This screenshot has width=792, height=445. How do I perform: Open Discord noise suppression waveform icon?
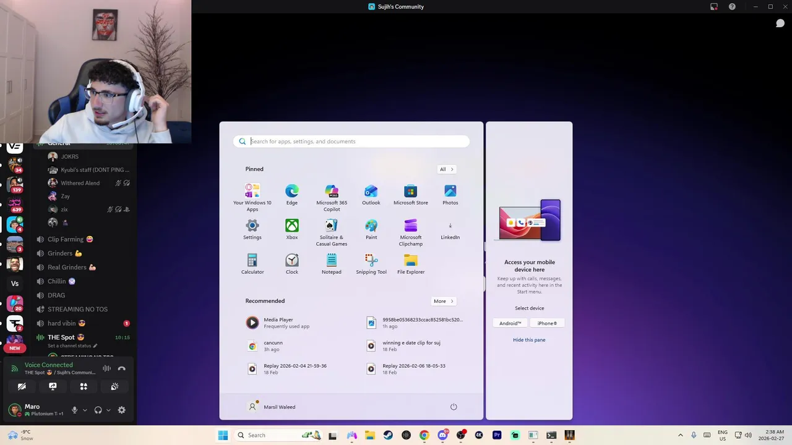pyautogui.click(x=106, y=368)
